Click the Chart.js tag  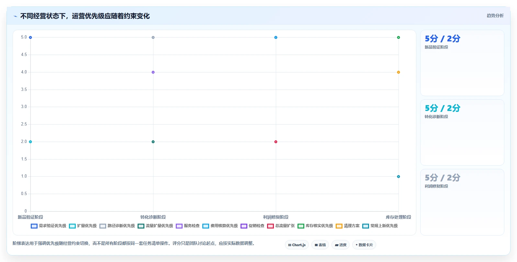(297, 245)
